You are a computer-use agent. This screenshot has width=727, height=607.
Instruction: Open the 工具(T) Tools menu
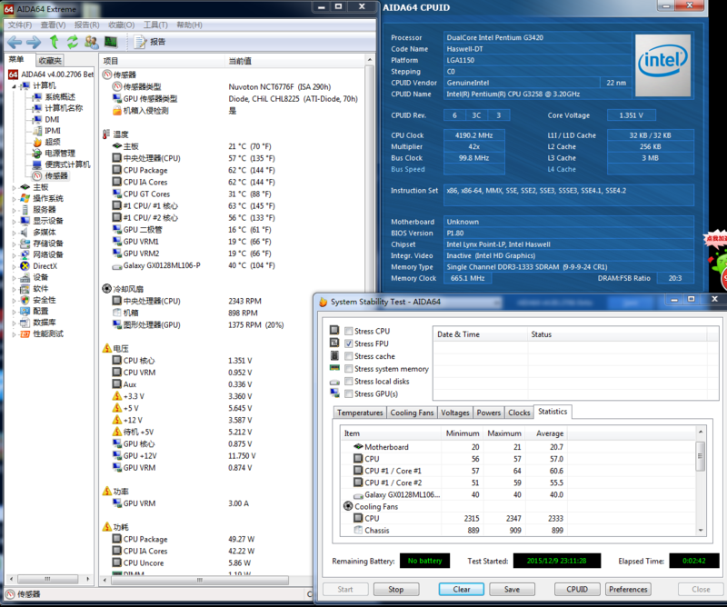click(155, 25)
